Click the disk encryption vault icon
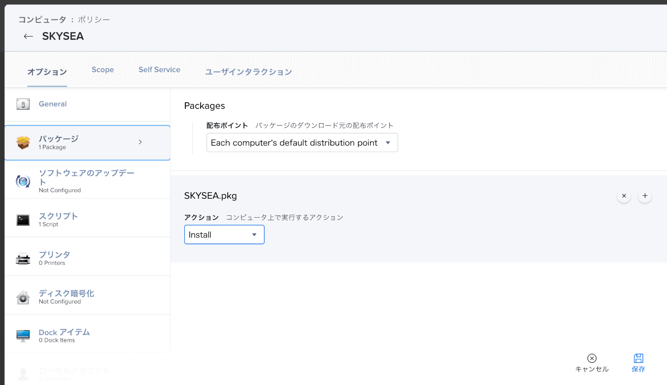Image resolution: width=667 pixels, height=385 pixels. point(23,297)
